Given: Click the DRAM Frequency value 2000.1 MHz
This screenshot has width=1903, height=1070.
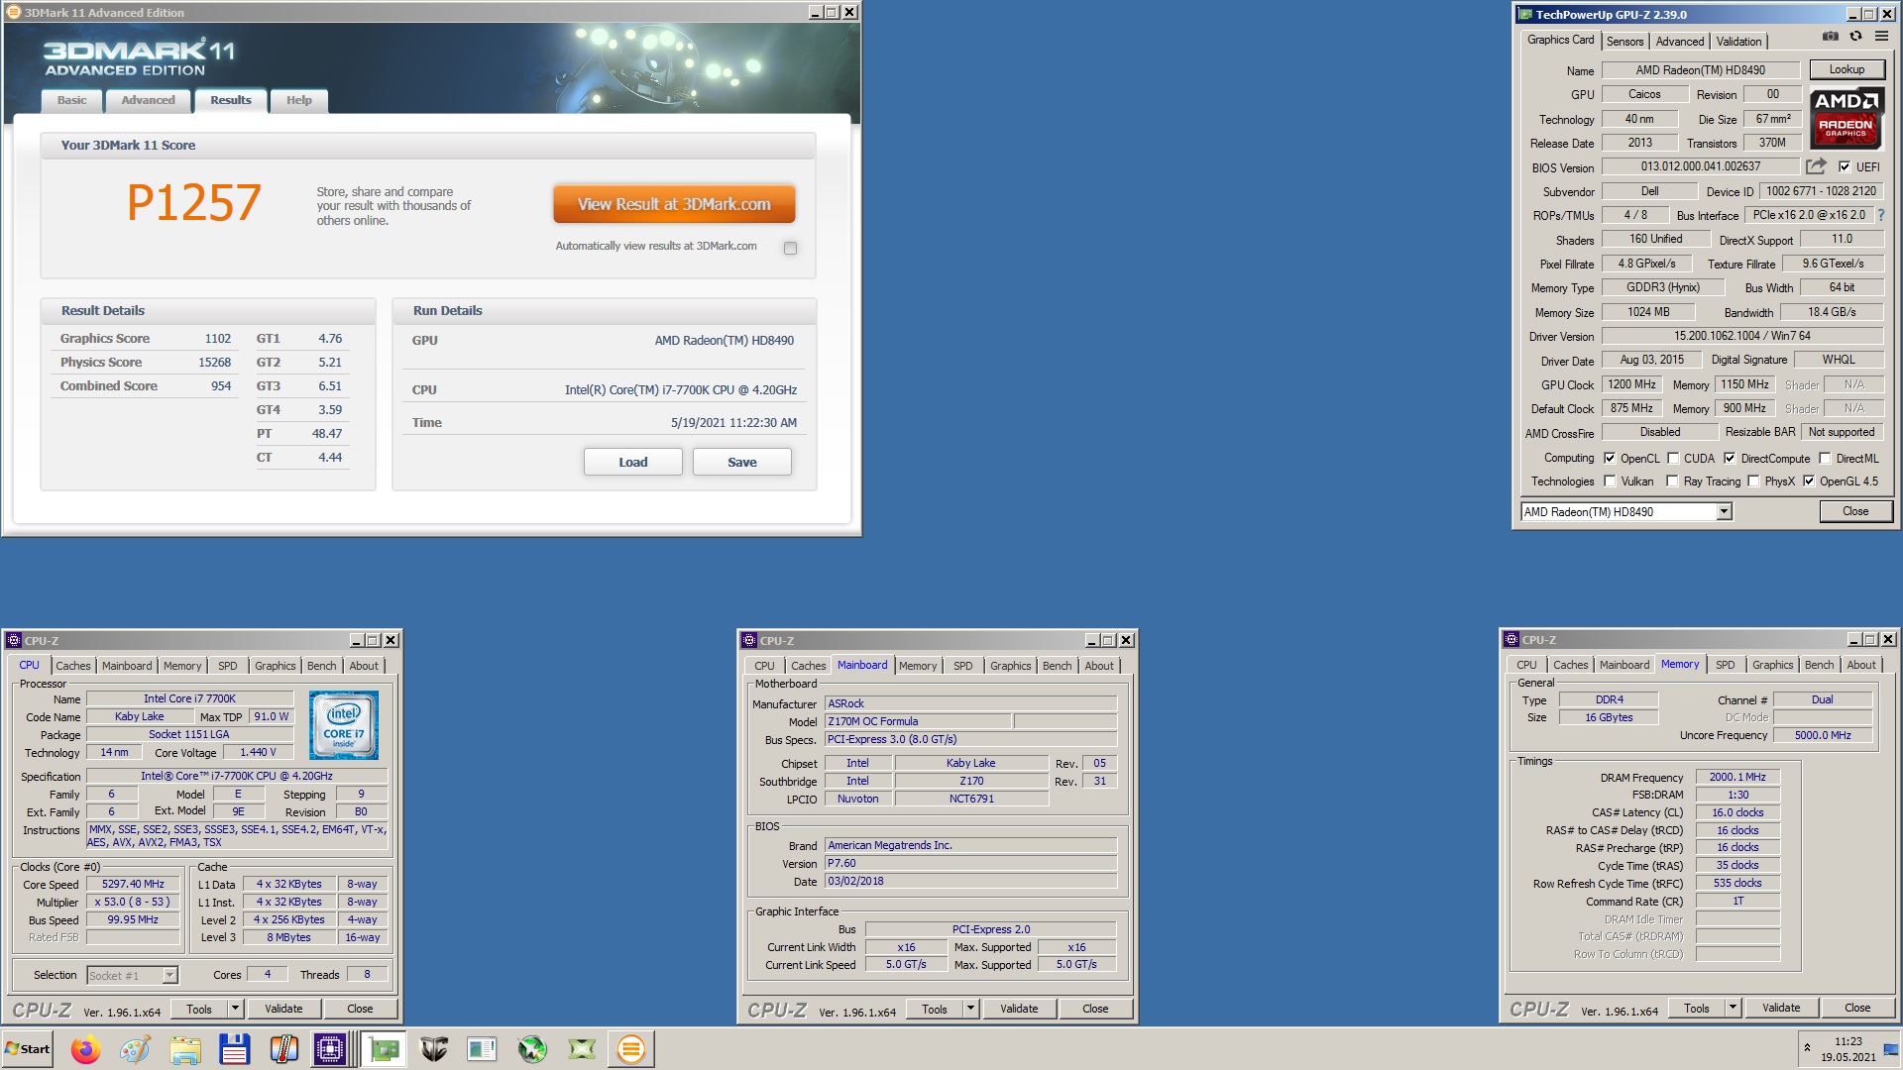Looking at the screenshot, I should (x=1737, y=777).
